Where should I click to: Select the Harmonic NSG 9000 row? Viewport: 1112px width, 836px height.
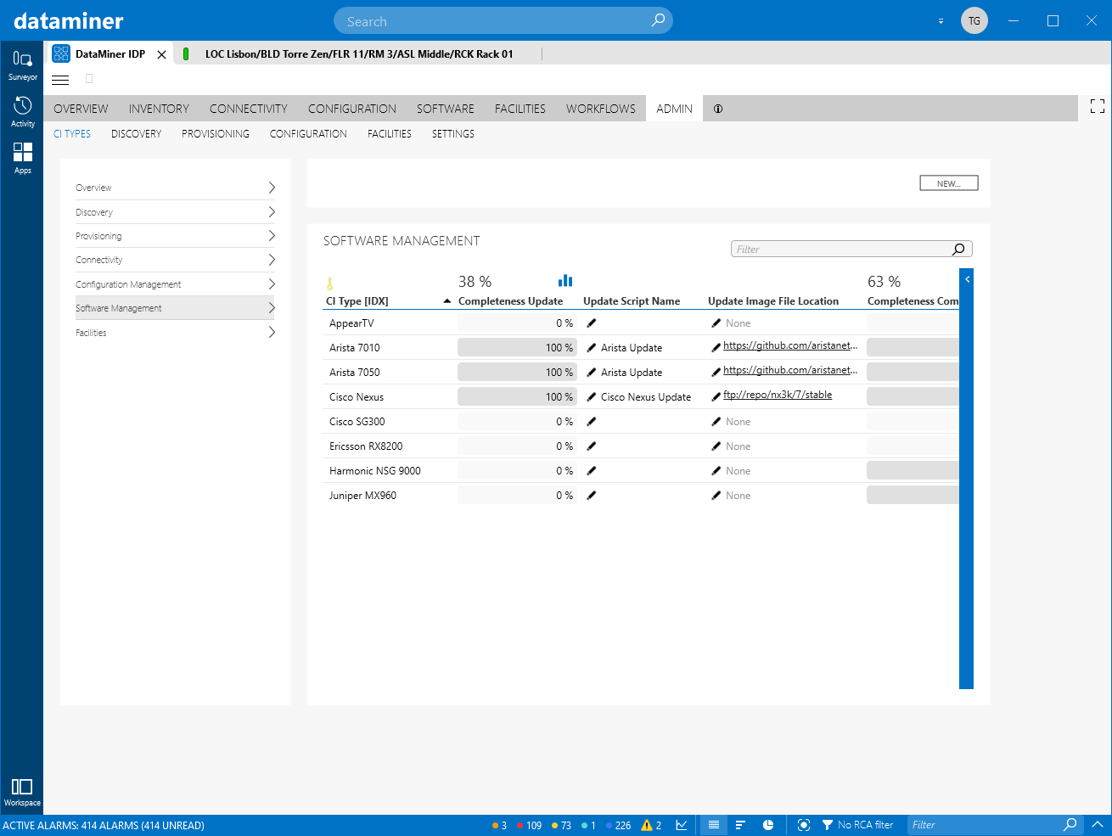coord(643,471)
